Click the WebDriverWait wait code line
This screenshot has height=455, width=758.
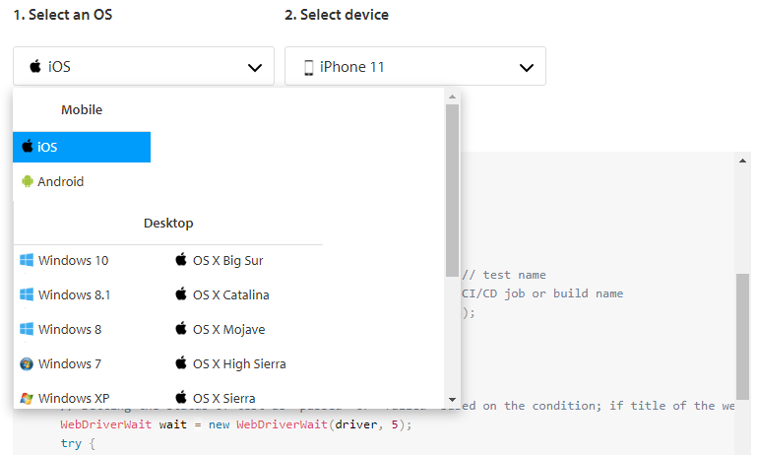tap(236, 424)
